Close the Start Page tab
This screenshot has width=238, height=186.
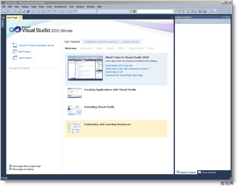pyautogui.click(x=20, y=17)
